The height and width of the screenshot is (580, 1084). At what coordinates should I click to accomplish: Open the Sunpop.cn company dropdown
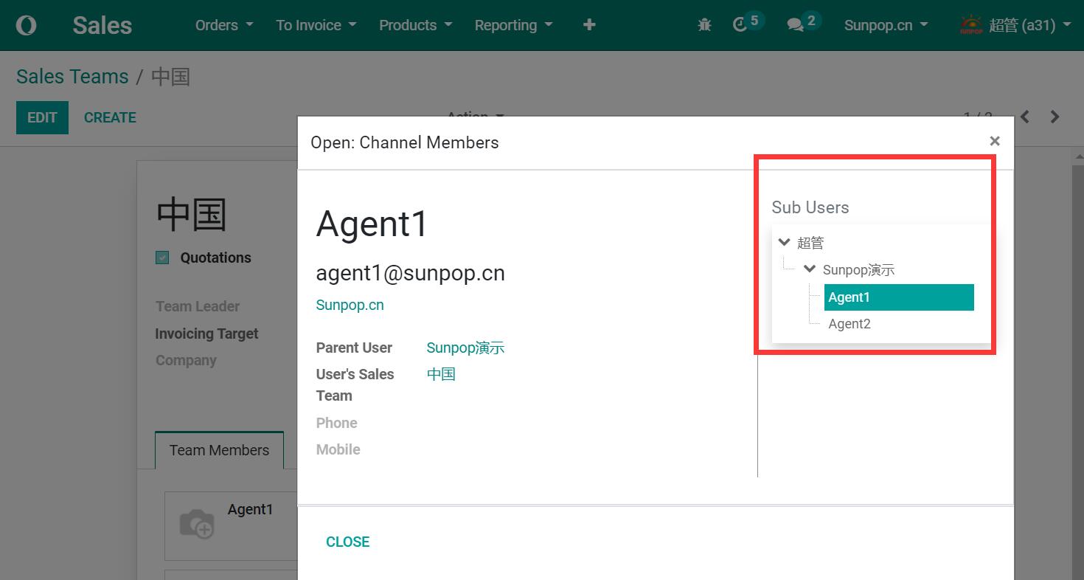pos(886,25)
